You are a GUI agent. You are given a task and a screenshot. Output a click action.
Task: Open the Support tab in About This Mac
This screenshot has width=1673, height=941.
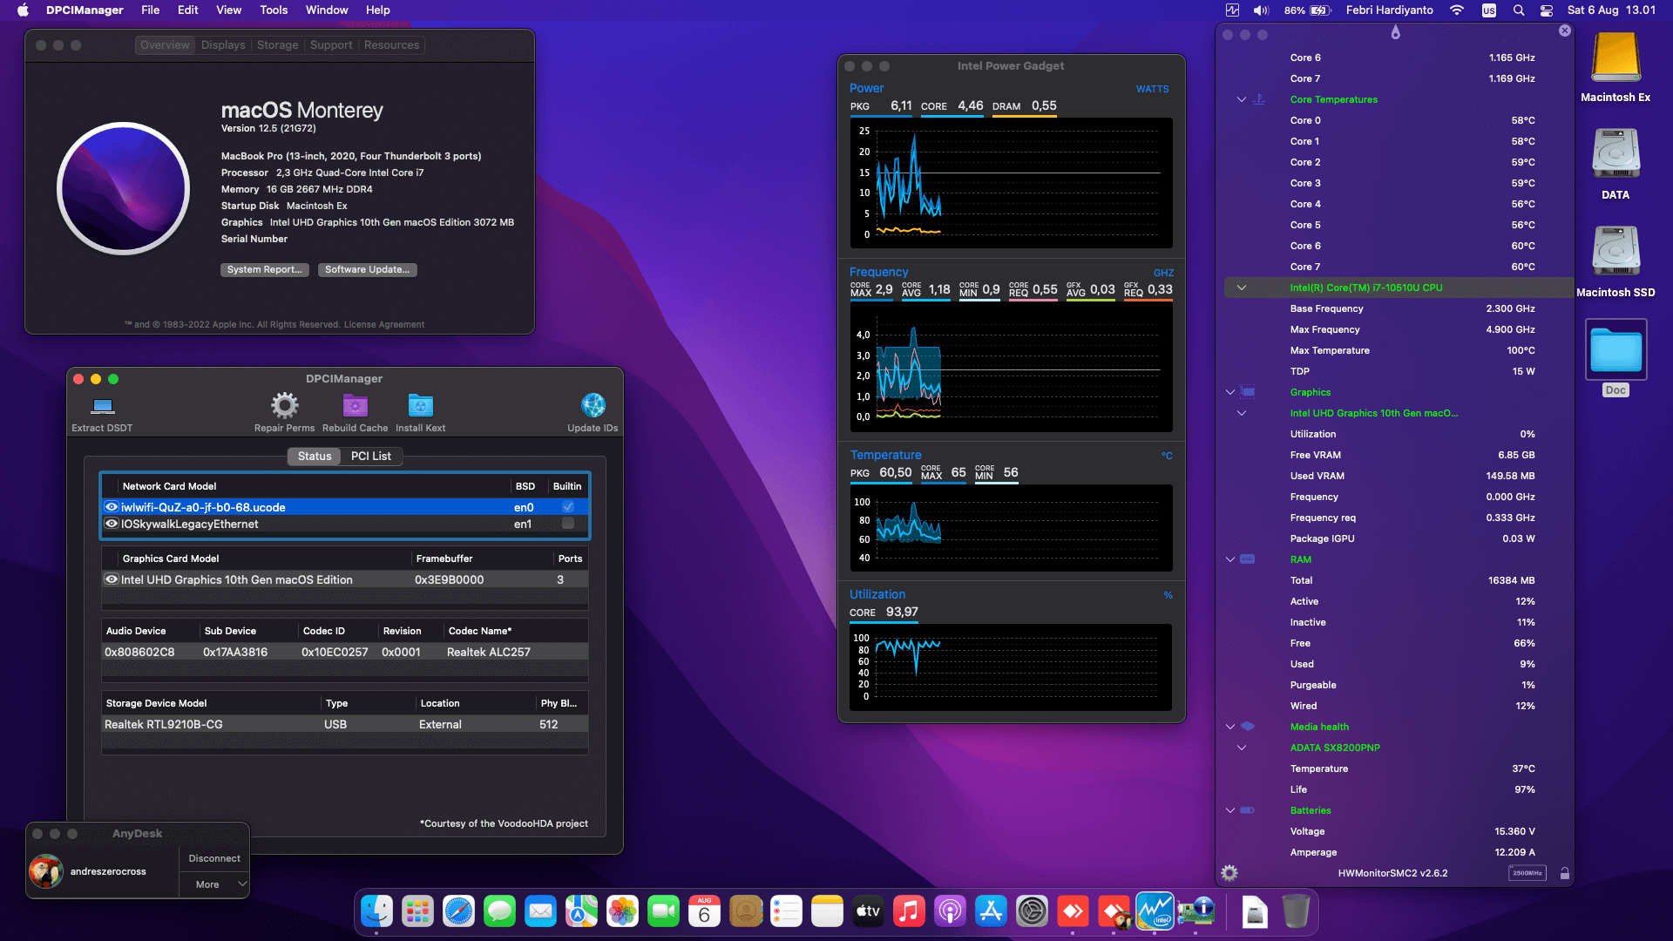pyautogui.click(x=331, y=45)
